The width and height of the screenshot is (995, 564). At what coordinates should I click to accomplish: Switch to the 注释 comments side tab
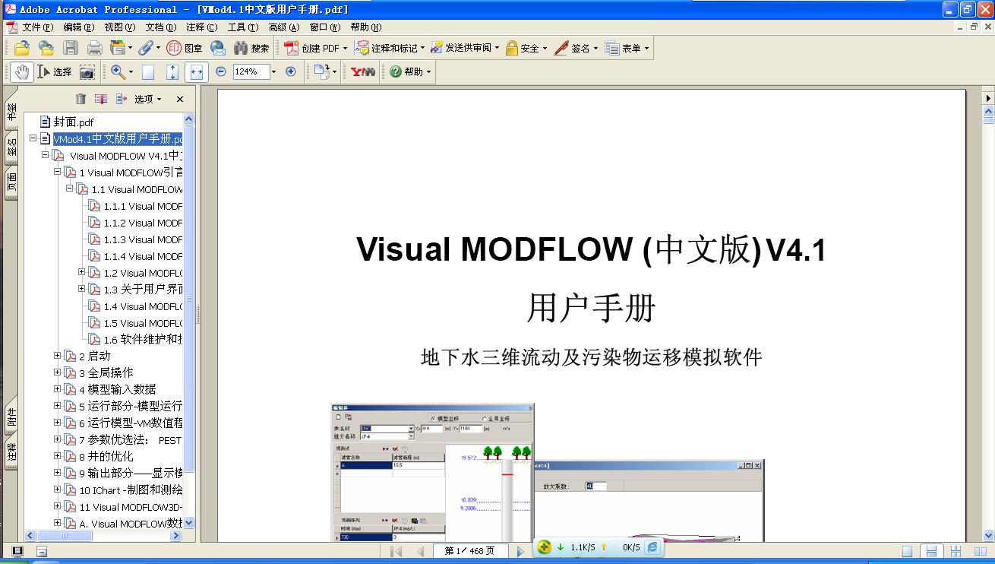[x=11, y=452]
